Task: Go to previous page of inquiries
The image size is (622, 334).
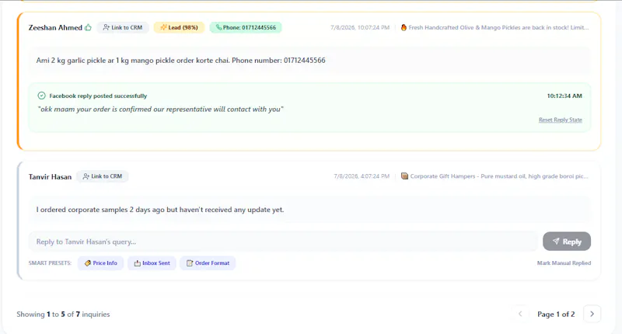Action: point(520,314)
